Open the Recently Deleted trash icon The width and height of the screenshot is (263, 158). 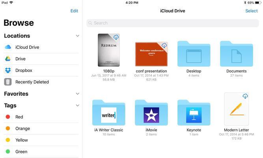pyautogui.click(x=8, y=82)
